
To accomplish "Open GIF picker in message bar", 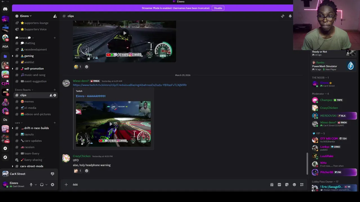I will 279,185.
